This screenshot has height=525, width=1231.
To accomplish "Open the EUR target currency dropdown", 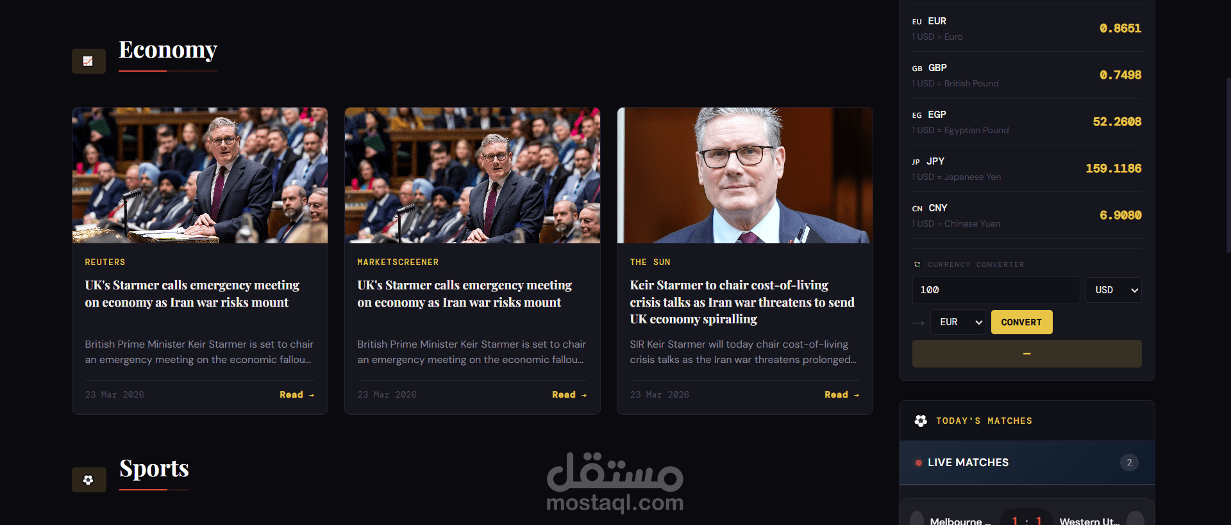I will tap(958, 322).
